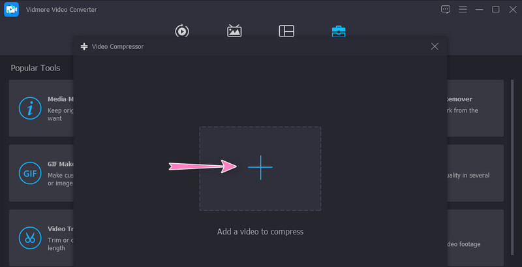
Task: Open the hamburger menu in title bar
Action: (x=463, y=9)
